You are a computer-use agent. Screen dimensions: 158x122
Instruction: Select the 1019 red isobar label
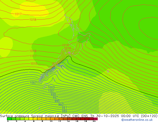click(x=65, y=45)
